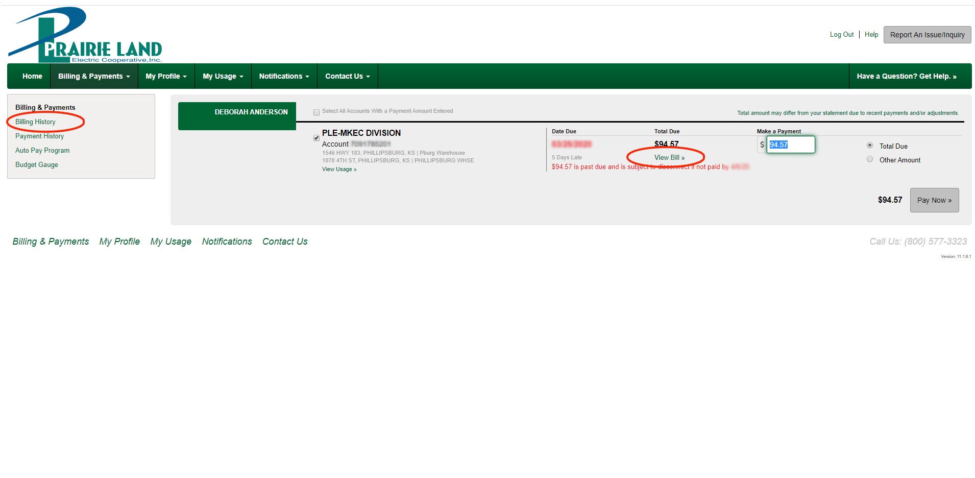This screenshot has height=478, width=975.
Task: Click the PLE-MKEC DIVISION account name
Action: [361, 133]
